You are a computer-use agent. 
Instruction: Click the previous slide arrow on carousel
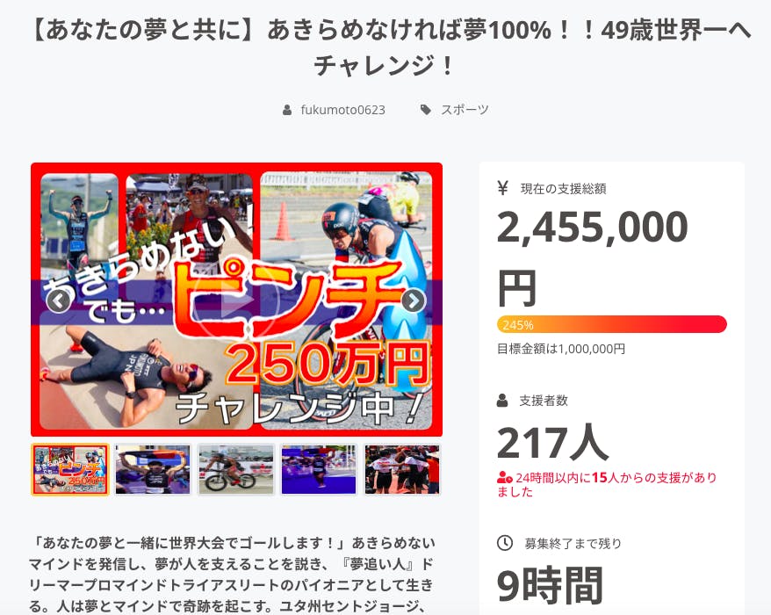[x=59, y=301]
